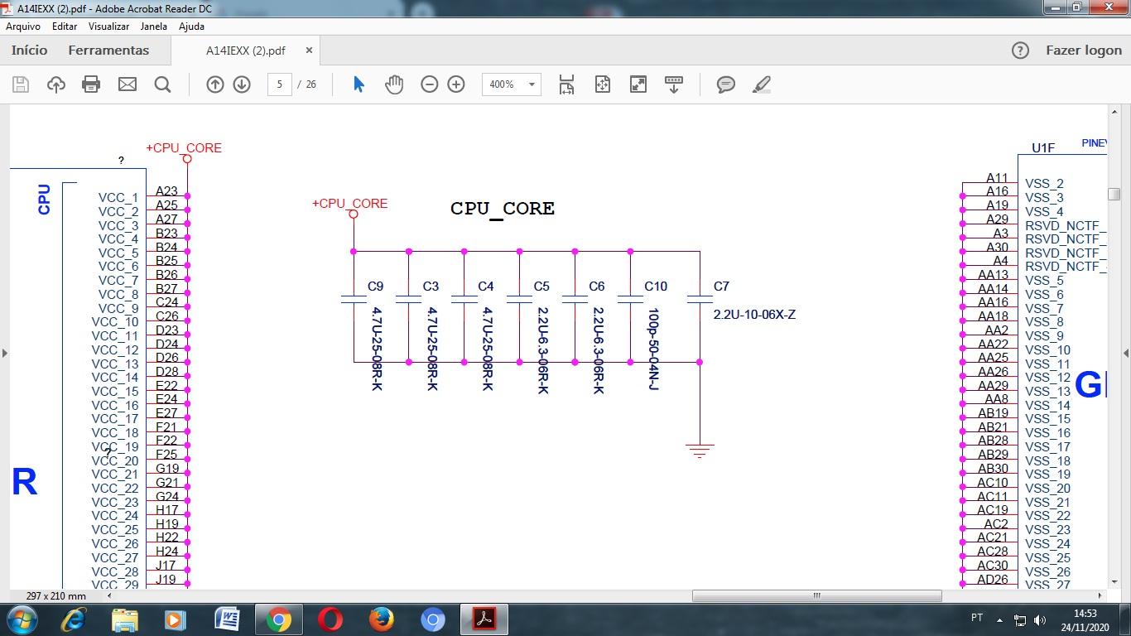
Task: Click the read mode toolbar icon
Action: pyautogui.click(x=674, y=84)
